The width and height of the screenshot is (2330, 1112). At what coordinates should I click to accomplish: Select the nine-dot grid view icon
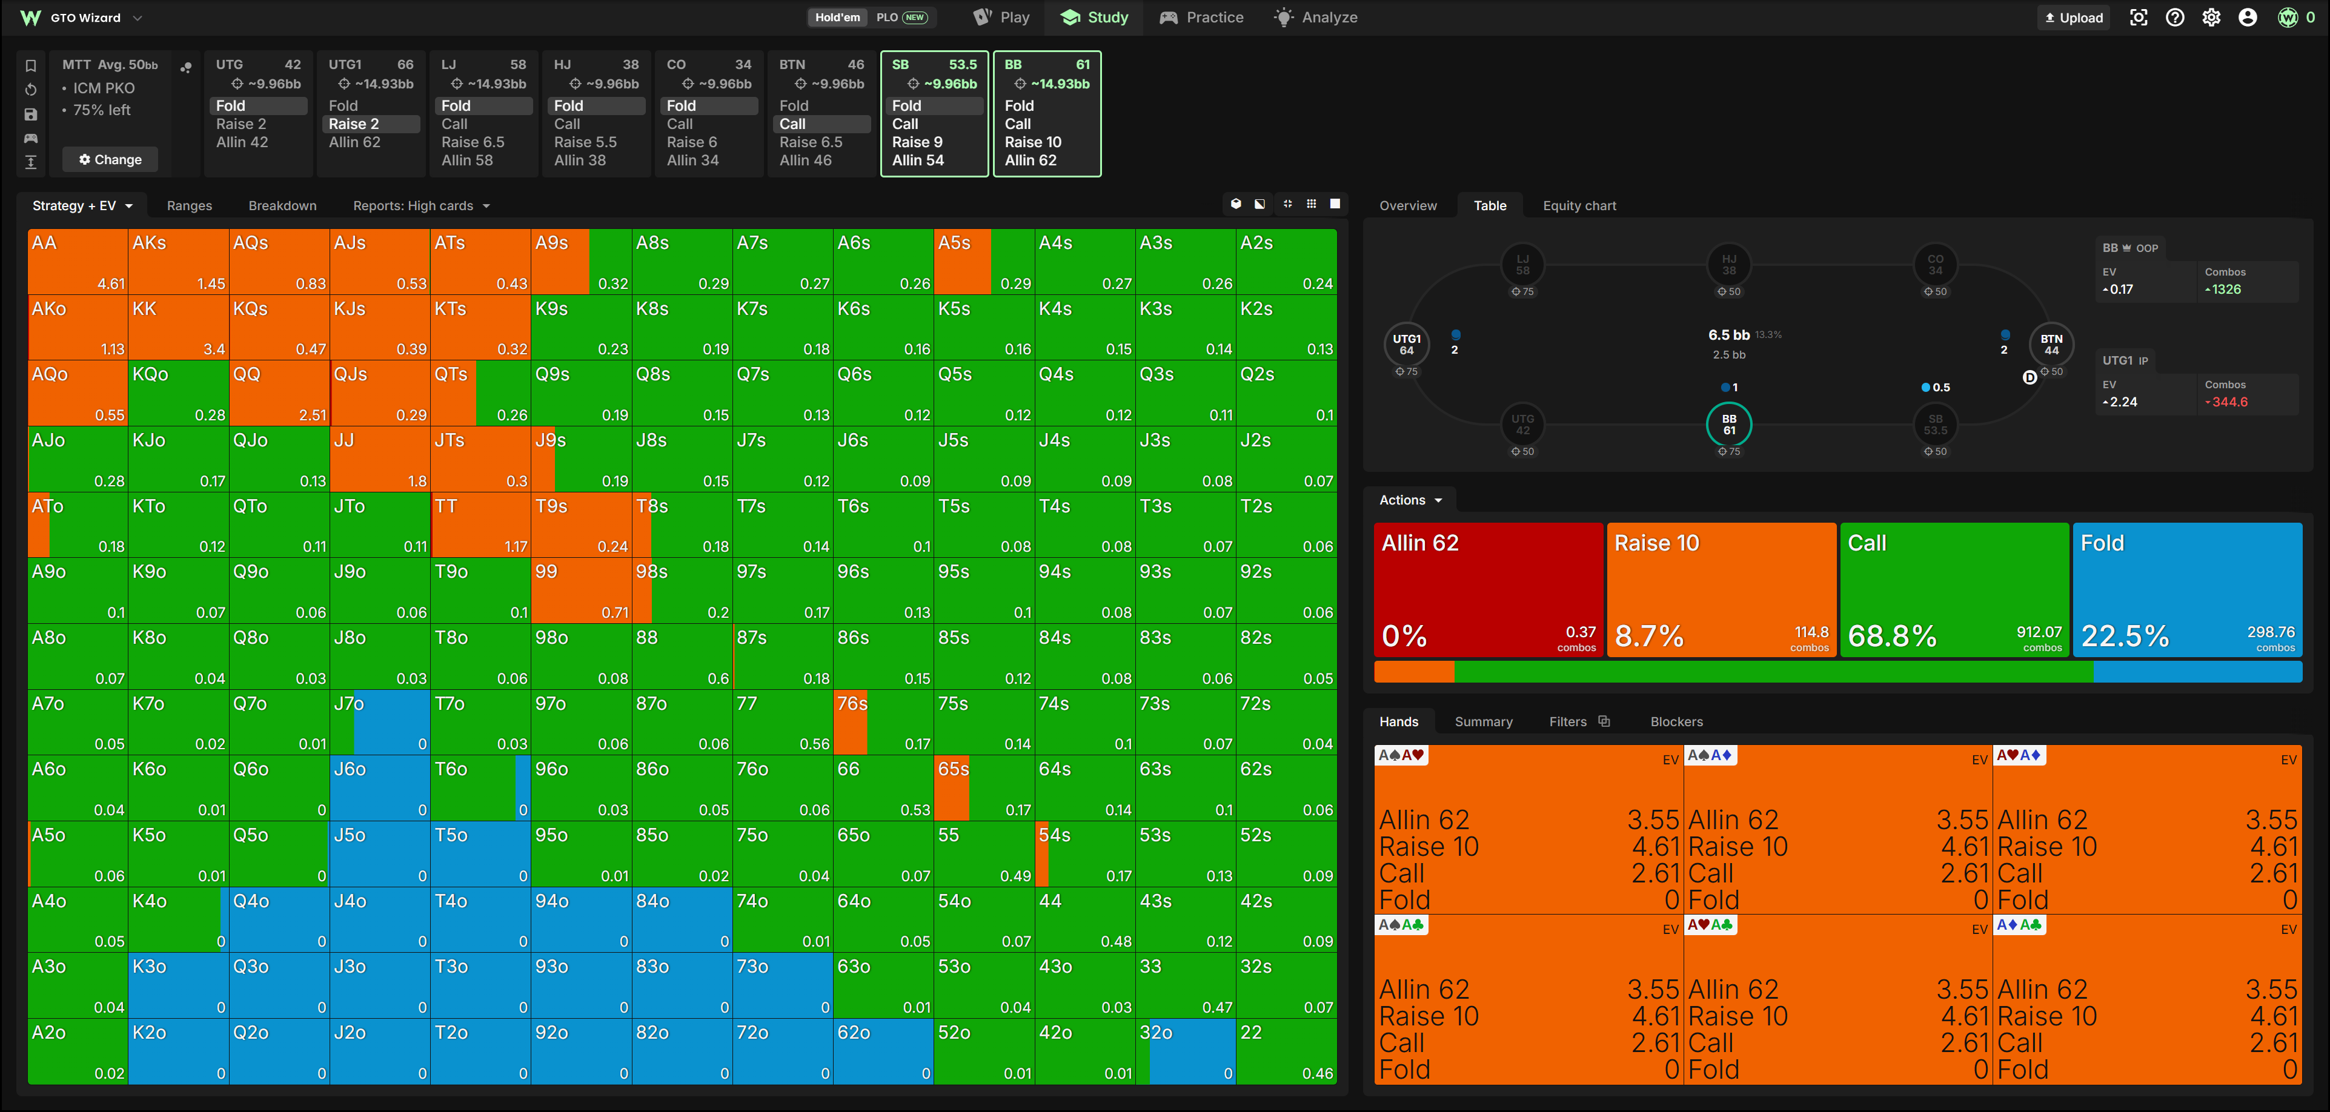pyautogui.click(x=1312, y=204)
